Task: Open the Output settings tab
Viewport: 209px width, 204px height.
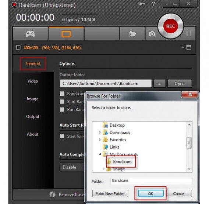Action: point(33,117)
